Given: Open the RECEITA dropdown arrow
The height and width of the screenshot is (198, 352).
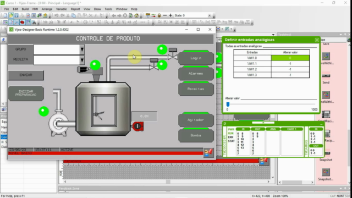Looking at the screenshot, I should pos(82,60).
